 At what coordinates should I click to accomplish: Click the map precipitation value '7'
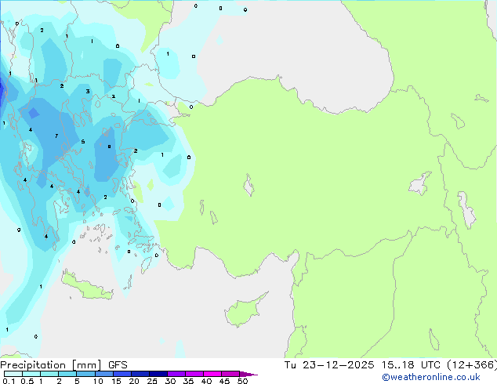tap(56, 136)
